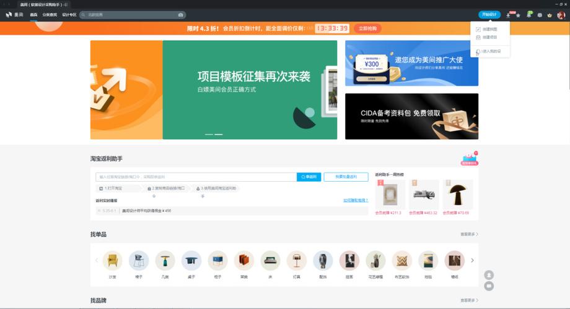
Task: Click the blue 查返利 search button
Action: click(x=309, y=177)
